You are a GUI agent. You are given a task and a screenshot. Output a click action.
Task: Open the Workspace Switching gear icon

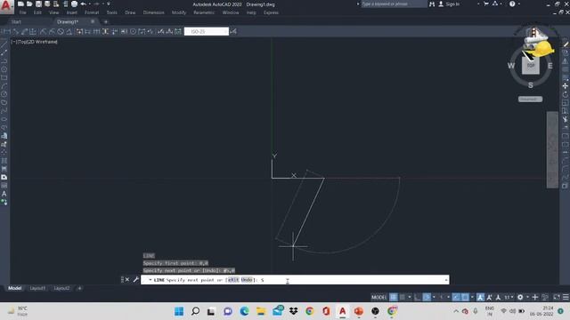tap(520, 297)
